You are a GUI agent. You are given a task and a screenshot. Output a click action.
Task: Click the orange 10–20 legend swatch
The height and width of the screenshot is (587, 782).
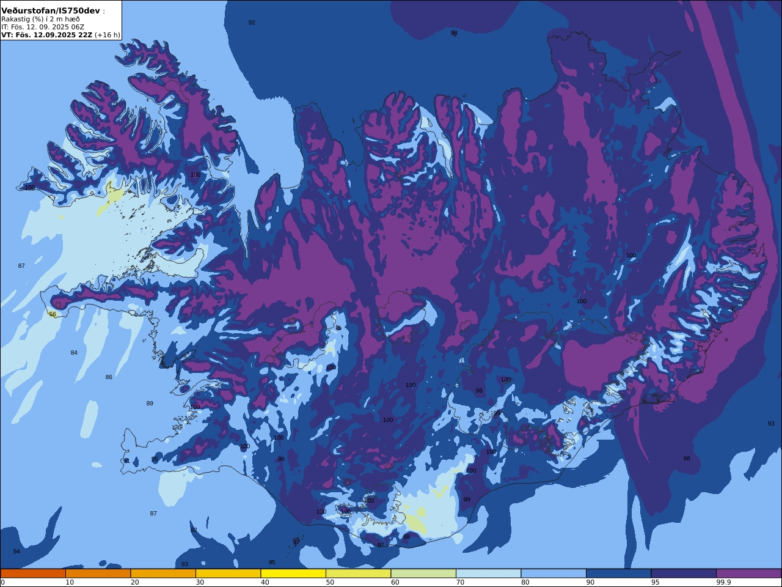pyautogui.click(x=98, y=574)
